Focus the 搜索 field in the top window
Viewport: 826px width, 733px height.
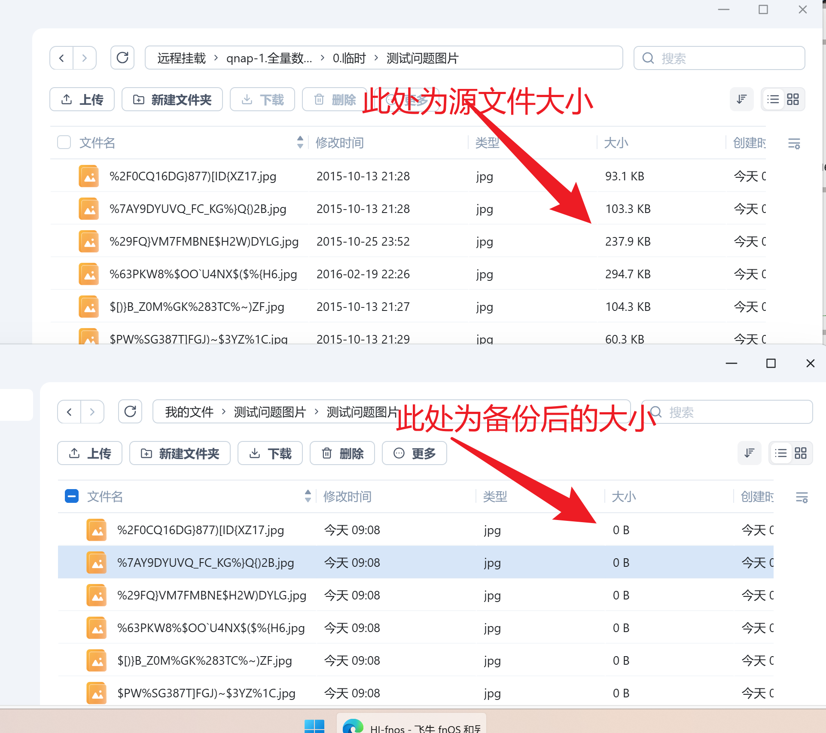[x=726, y=58]
